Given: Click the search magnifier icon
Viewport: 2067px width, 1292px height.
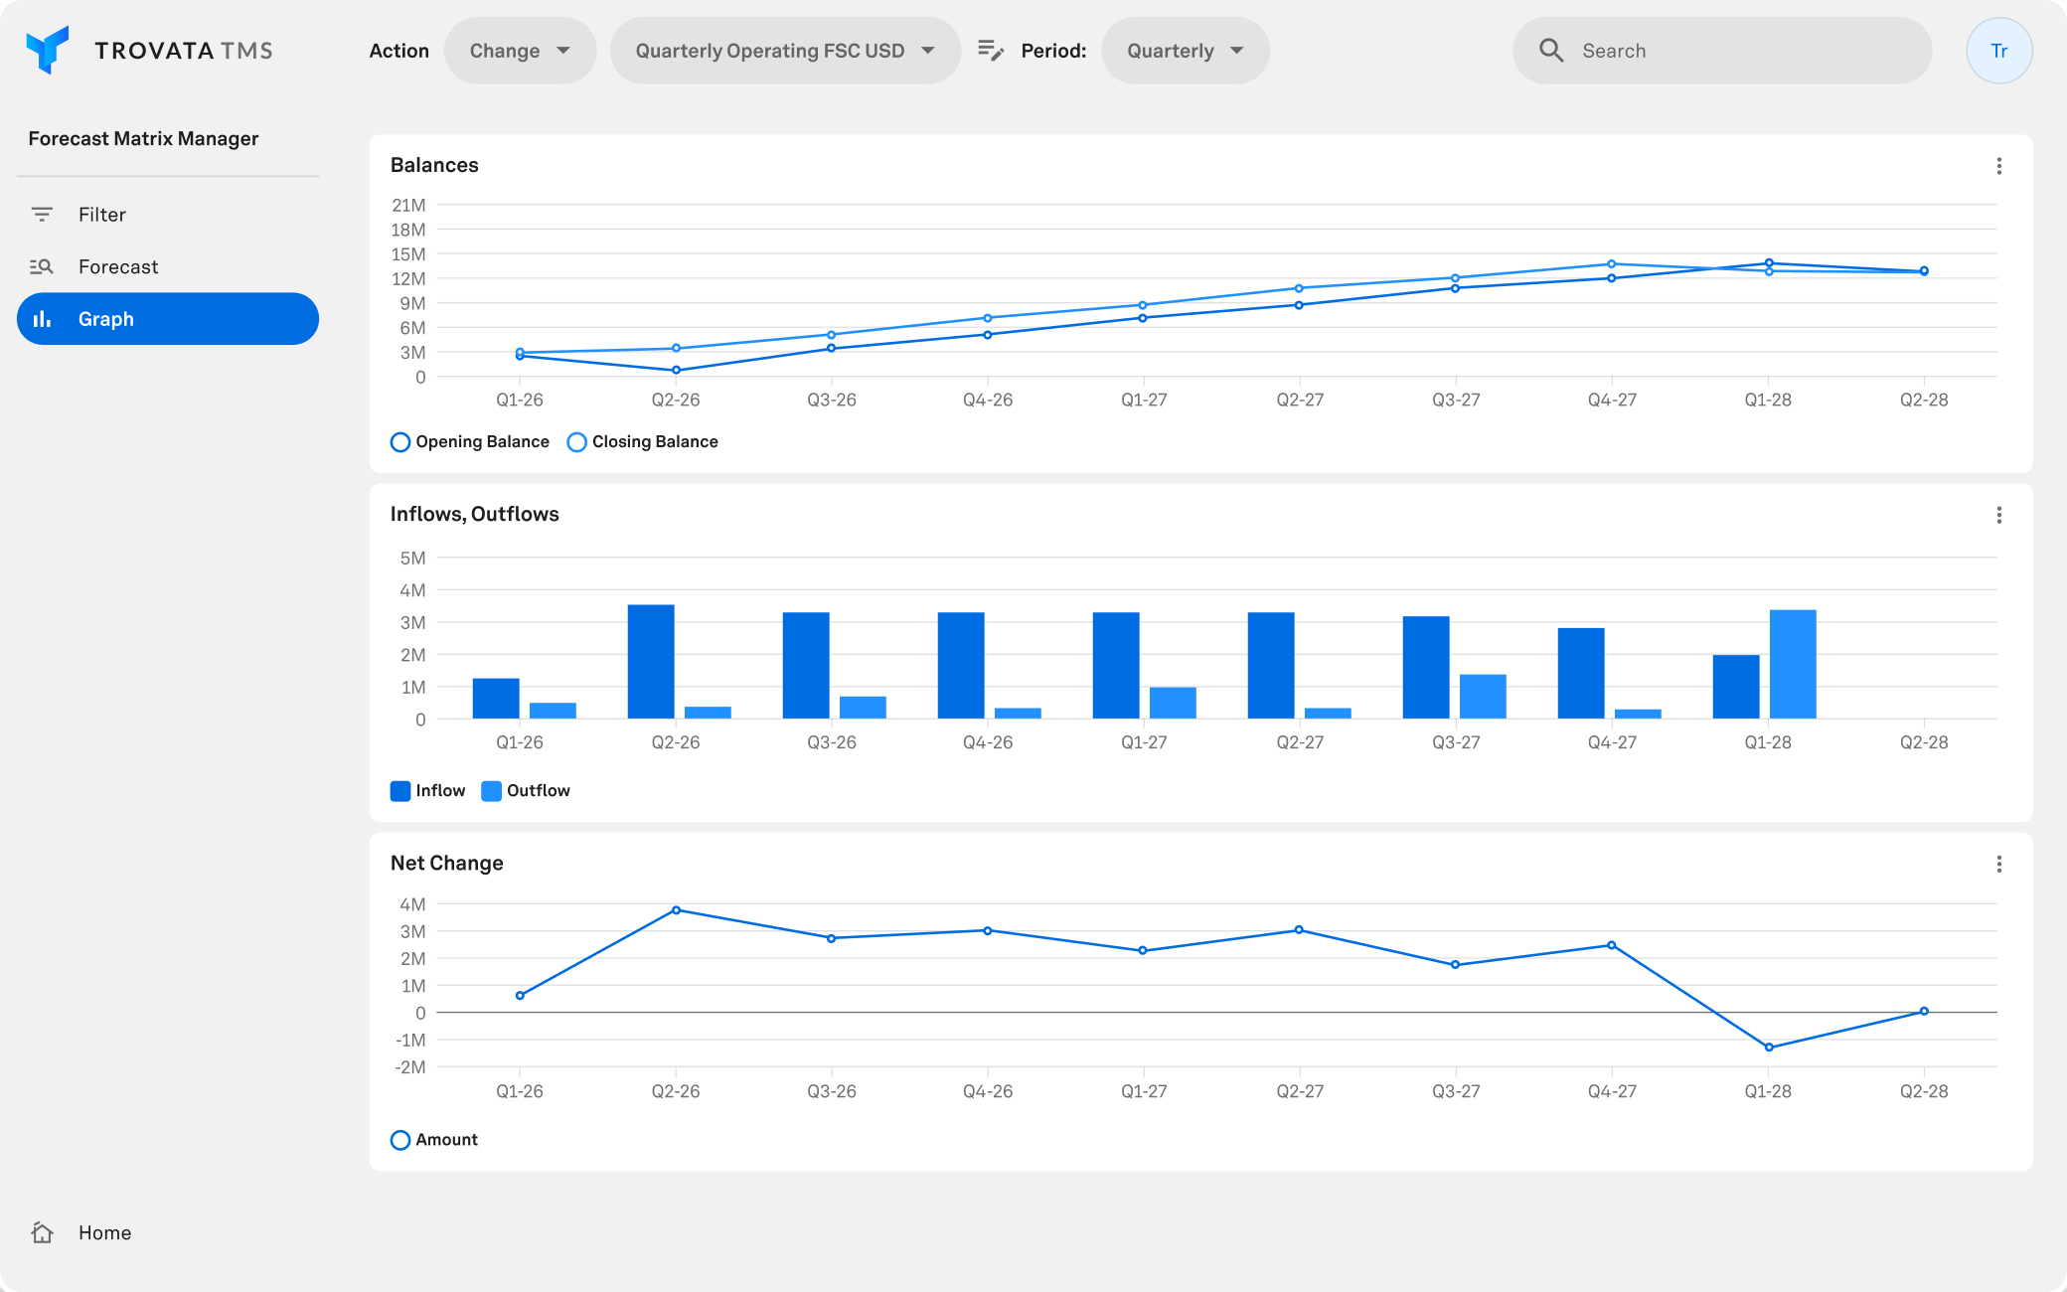Looking at the screenshot, I should [1550, 51].
